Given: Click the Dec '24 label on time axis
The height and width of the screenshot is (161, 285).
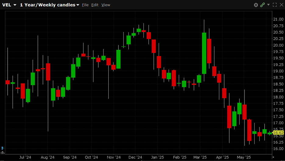Looking at the screenshot, I should (135, 157).
